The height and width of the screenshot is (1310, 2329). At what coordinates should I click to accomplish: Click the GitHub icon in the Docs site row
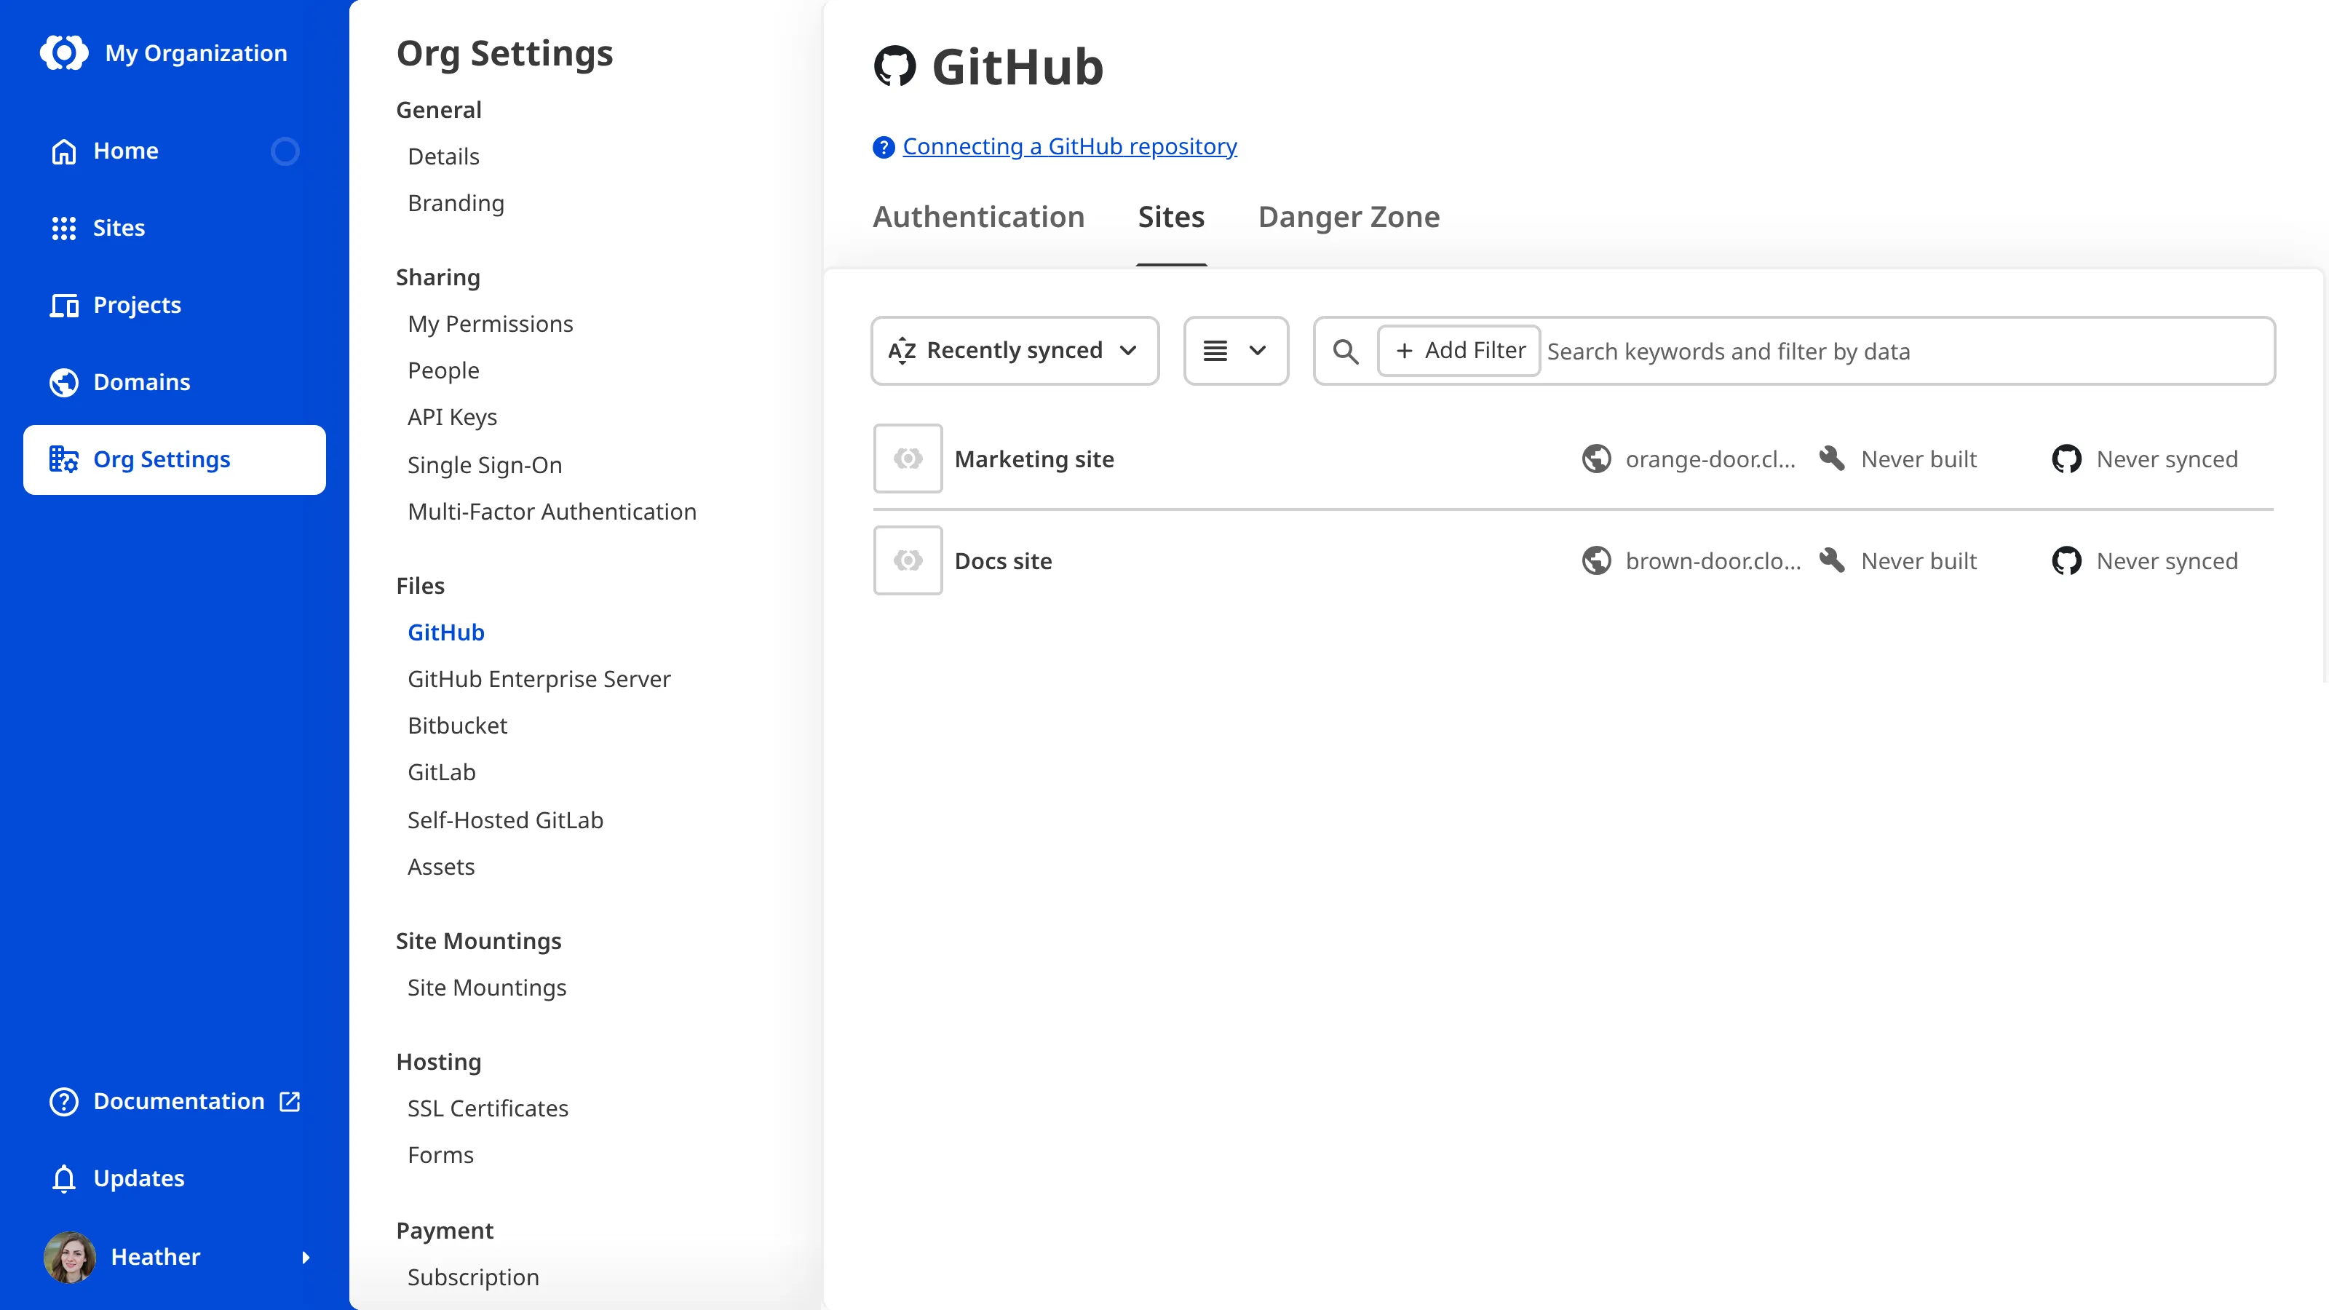tap(2067, 560)
